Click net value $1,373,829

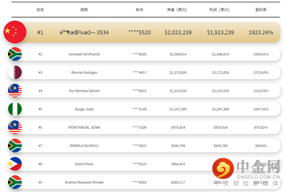[178, 72]
